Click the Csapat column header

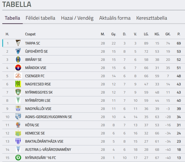coord(30,34)
